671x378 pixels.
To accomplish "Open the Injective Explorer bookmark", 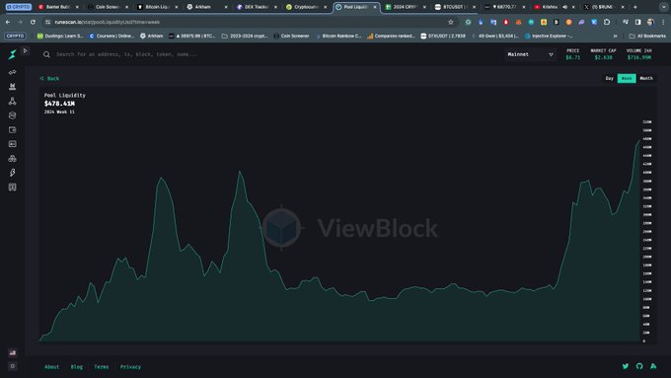I will click(x=549, y=36).
